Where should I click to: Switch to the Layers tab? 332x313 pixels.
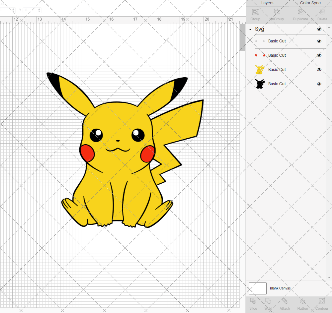click(x=267, y=3)
